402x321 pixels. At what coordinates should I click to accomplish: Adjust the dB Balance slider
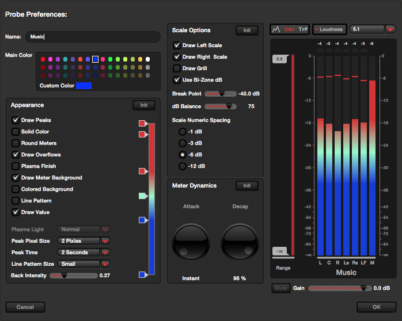click(x=221, y=106)
